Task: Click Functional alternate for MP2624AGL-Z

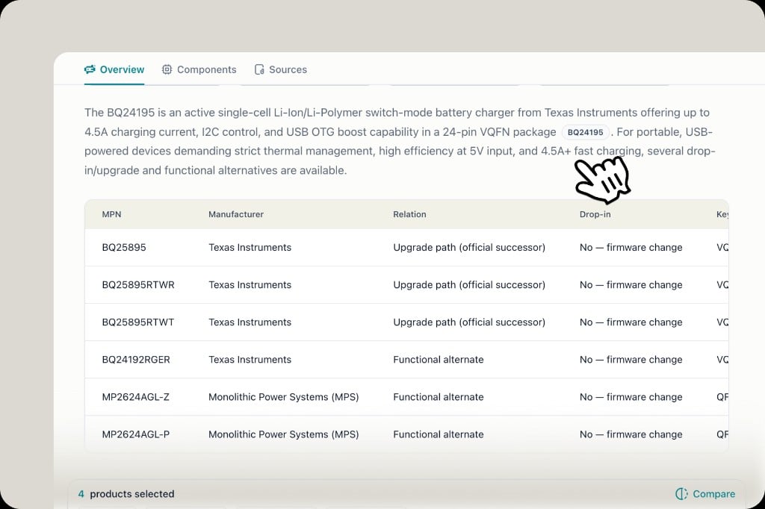Action: tap(439, 397)
